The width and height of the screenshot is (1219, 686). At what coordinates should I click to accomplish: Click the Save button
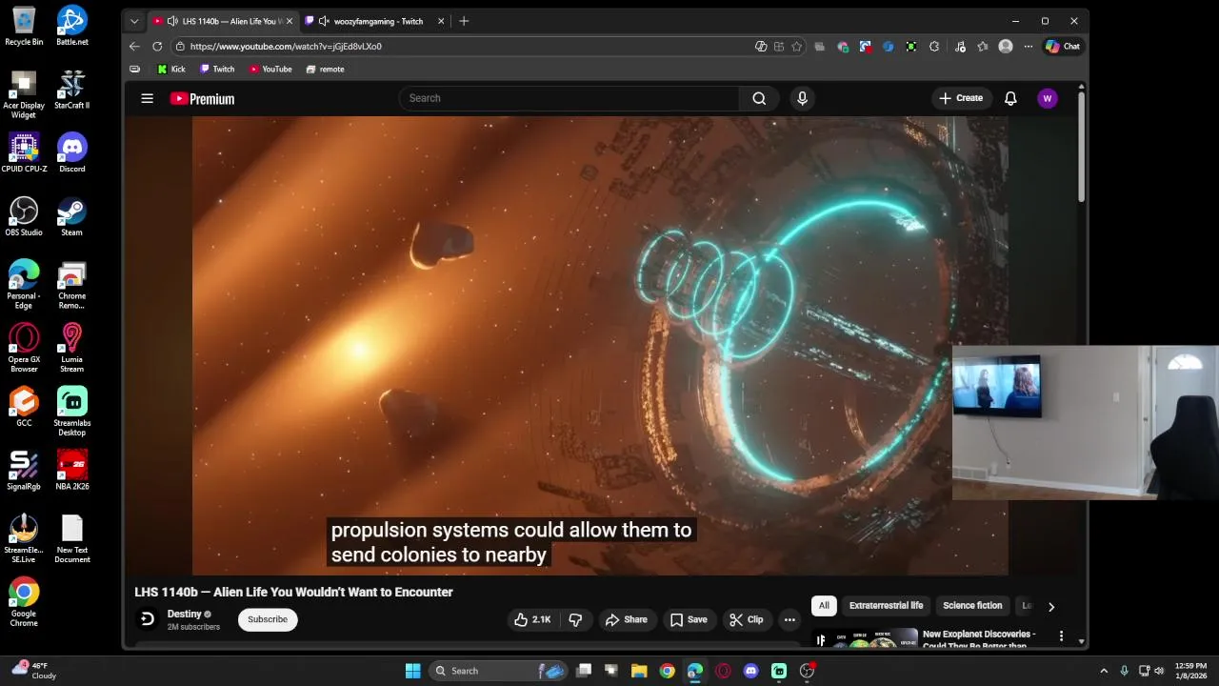pyautogui.click(x=689, y=619)
